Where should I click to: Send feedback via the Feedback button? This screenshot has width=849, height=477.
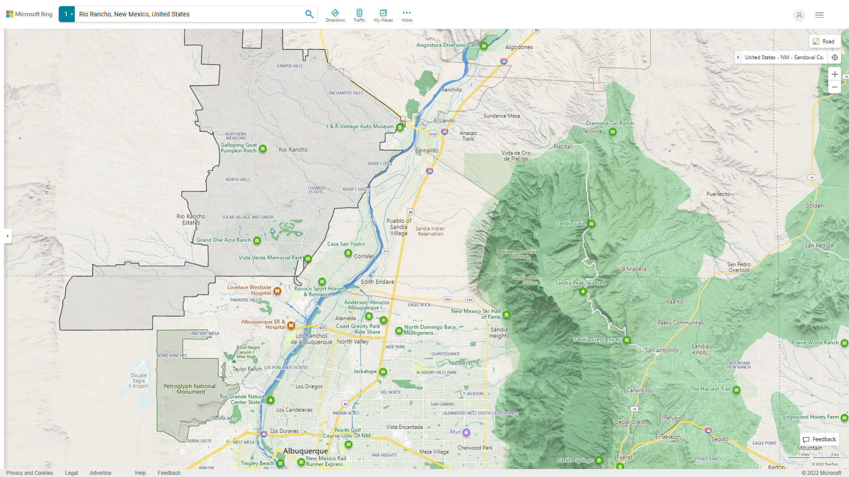819,439
